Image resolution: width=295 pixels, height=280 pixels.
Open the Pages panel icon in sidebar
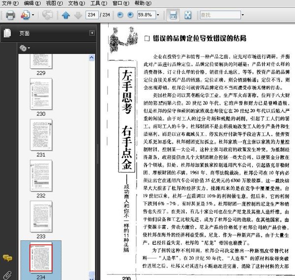(x=7, y=33)
